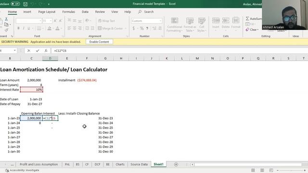
Task: Open the Data ribbon tab
Action: [x=85, y=12]
